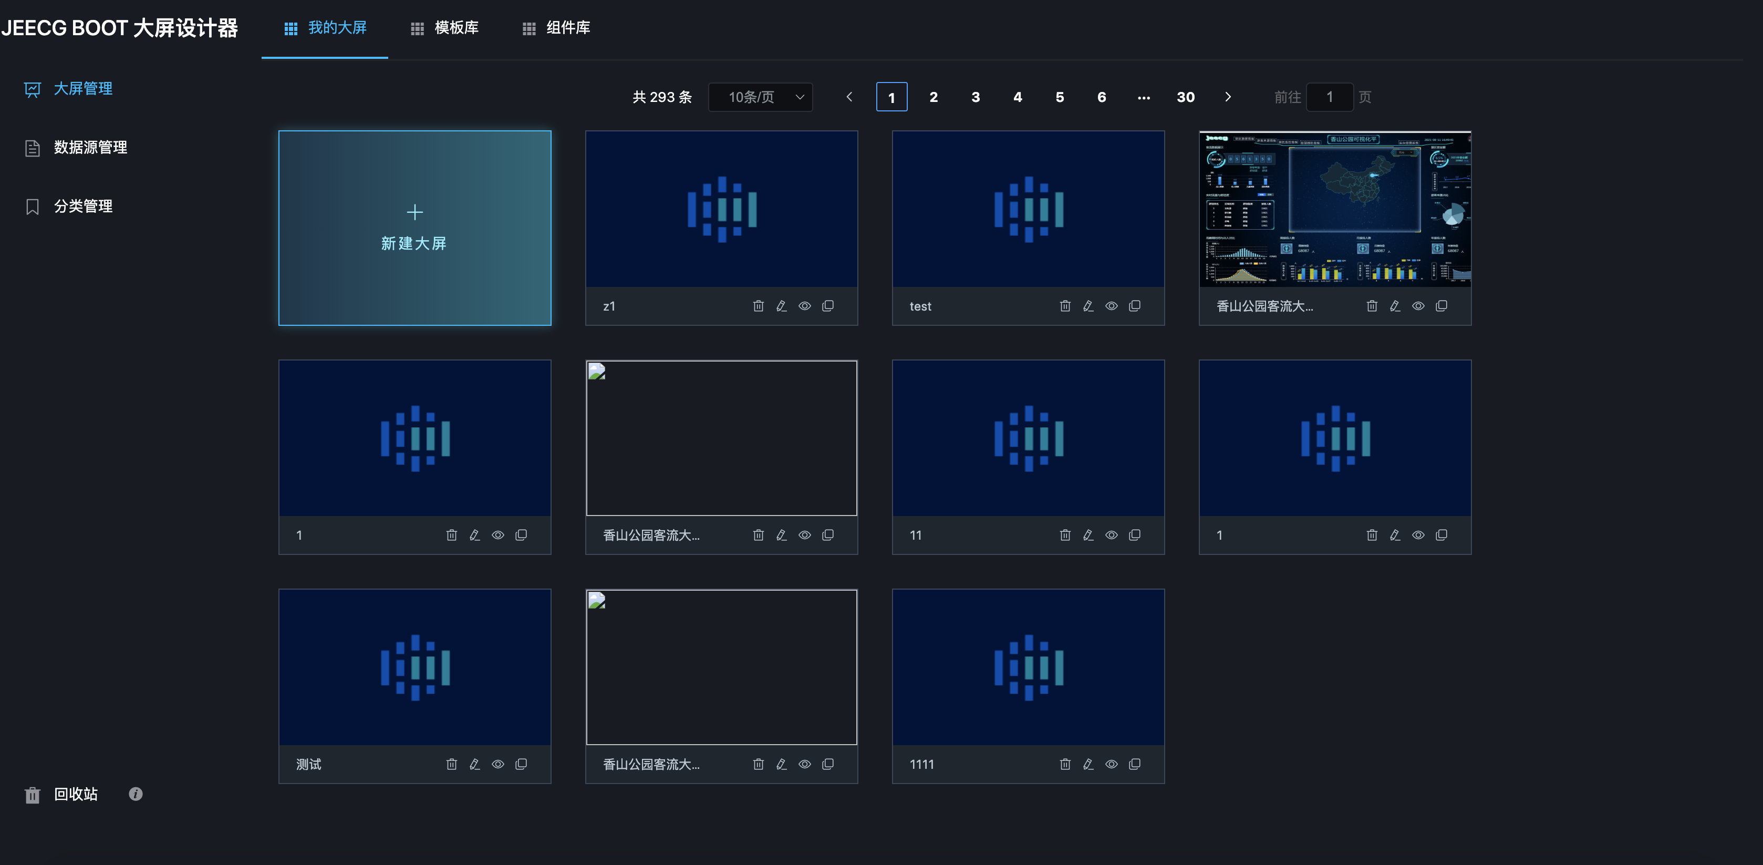Preview the z1 screen with eye icon

pyautogui.click(x=804, y=306)
